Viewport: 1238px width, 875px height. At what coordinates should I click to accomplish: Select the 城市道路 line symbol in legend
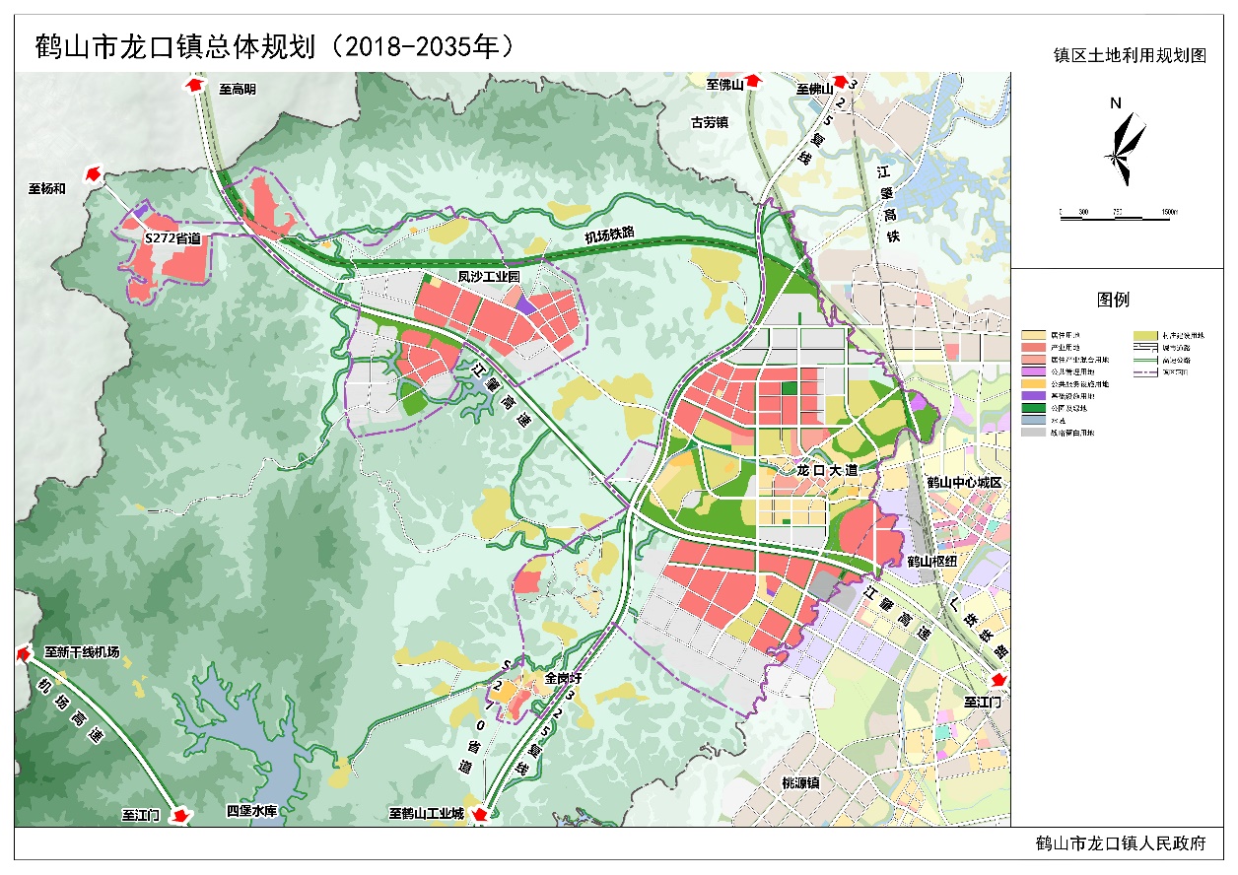(1145, 348)
